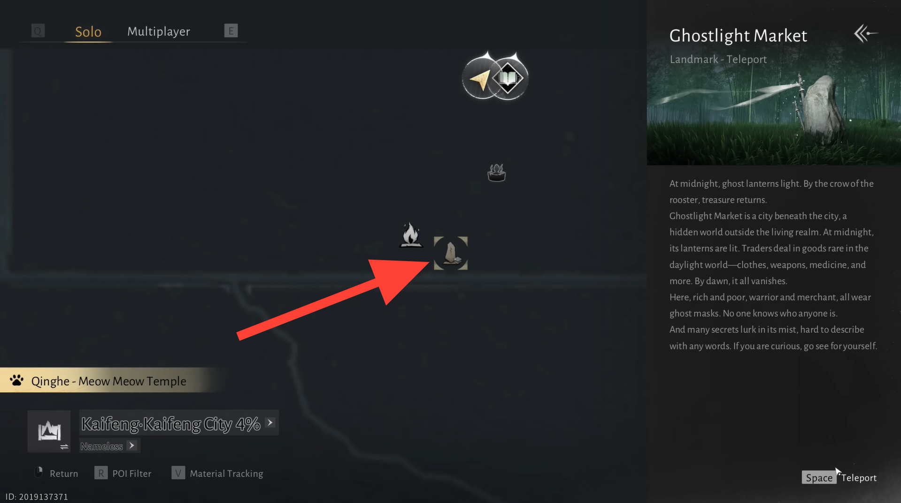The width and height of the screenshot is (901, 503).
Task: Expand the Kaifeng City 4% chevron
Action: [x=270, y=422]
